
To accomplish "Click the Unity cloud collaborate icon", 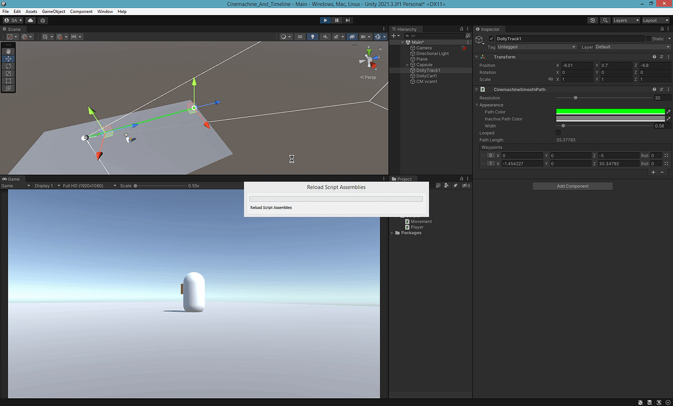I will 30,20.
